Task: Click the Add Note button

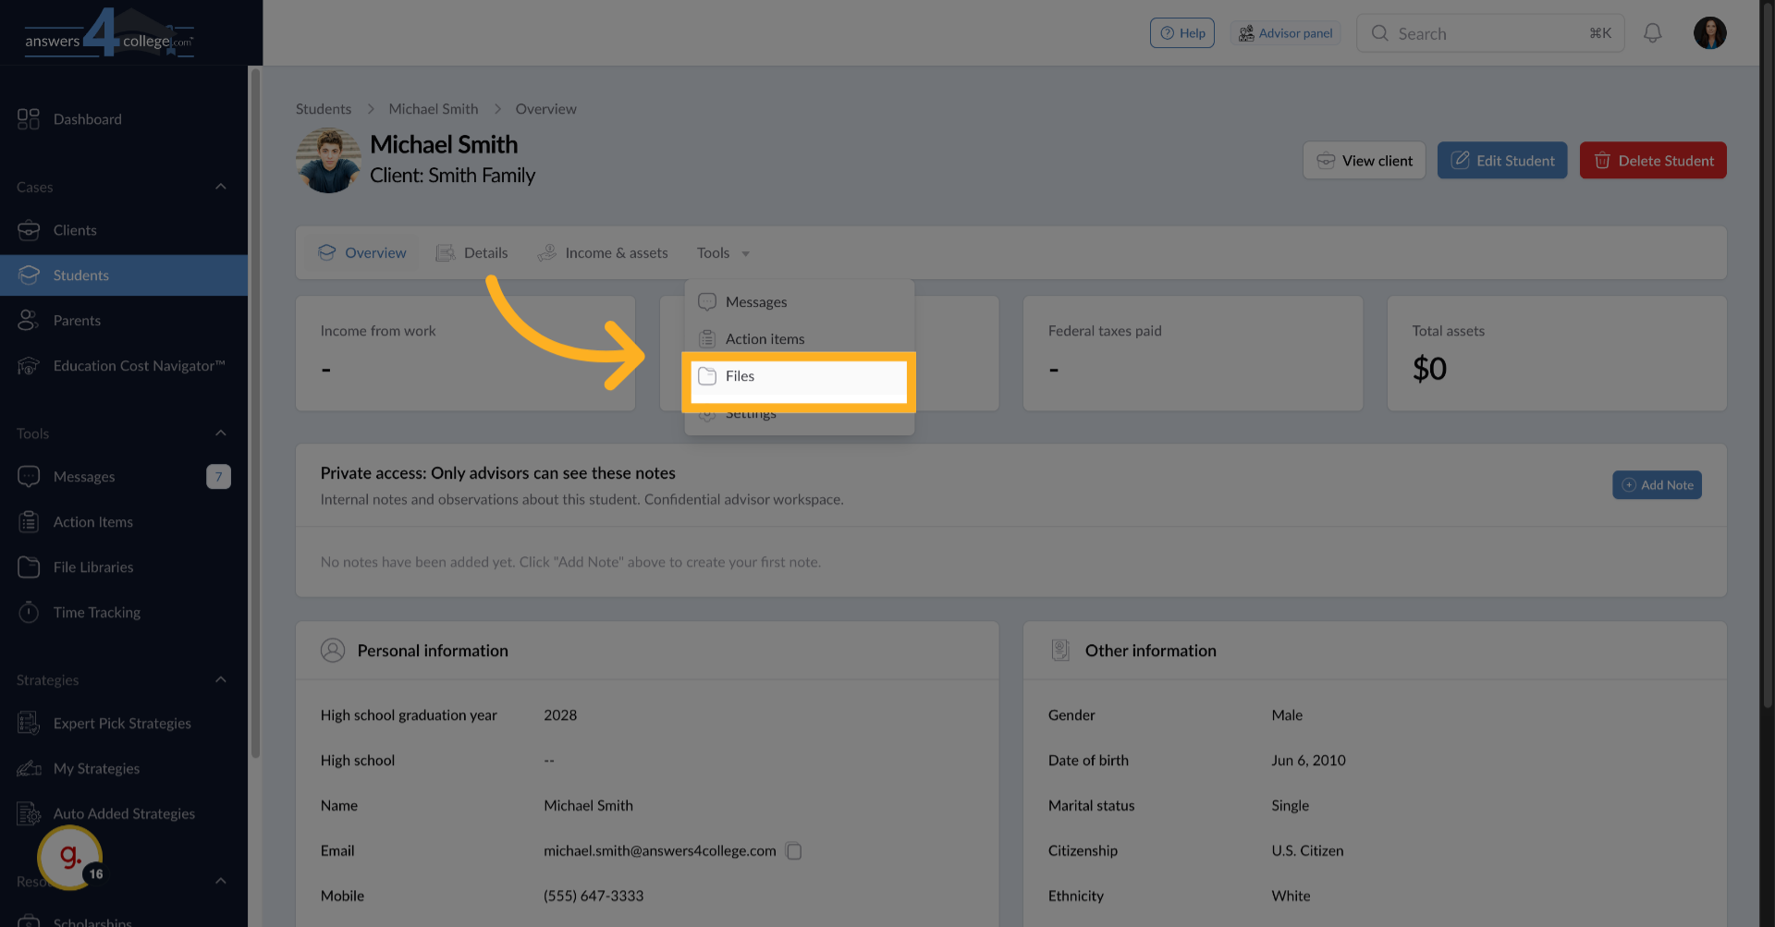Action: click(1657, 484)
